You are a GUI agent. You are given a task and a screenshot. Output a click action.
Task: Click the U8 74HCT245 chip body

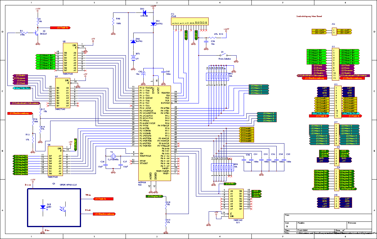pos(70,58)
